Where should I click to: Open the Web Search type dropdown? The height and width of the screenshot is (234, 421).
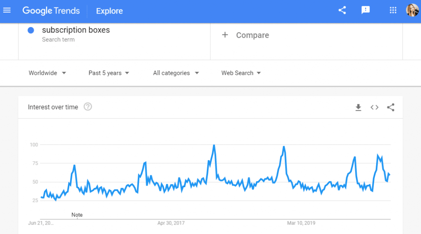(241, 73)
